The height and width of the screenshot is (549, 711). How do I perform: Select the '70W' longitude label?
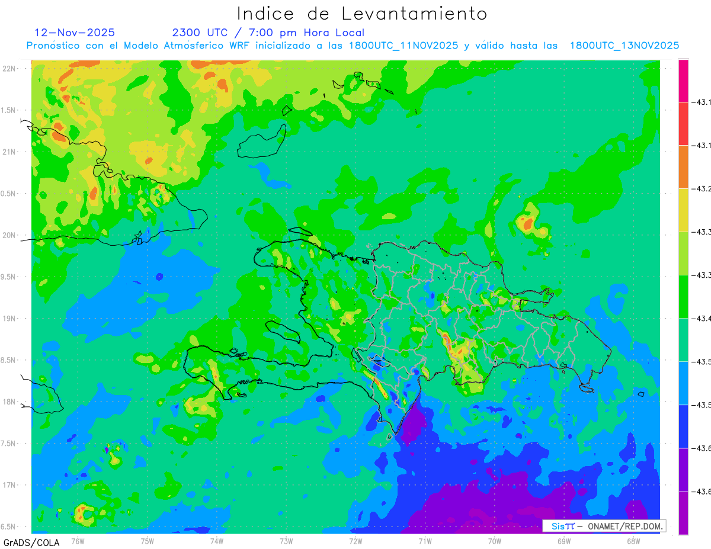(x=495, y=540)
